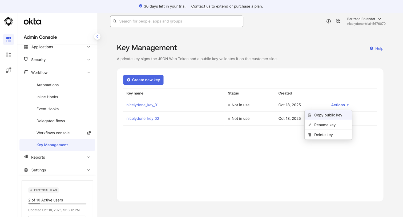This screenshot has width=403, height=217.
Task: Expand the Security section chevron
Action: pos(88,60)
